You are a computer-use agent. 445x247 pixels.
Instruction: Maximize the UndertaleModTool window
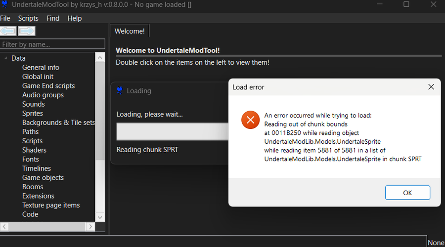pyautogui.click(x=406, y=4)
